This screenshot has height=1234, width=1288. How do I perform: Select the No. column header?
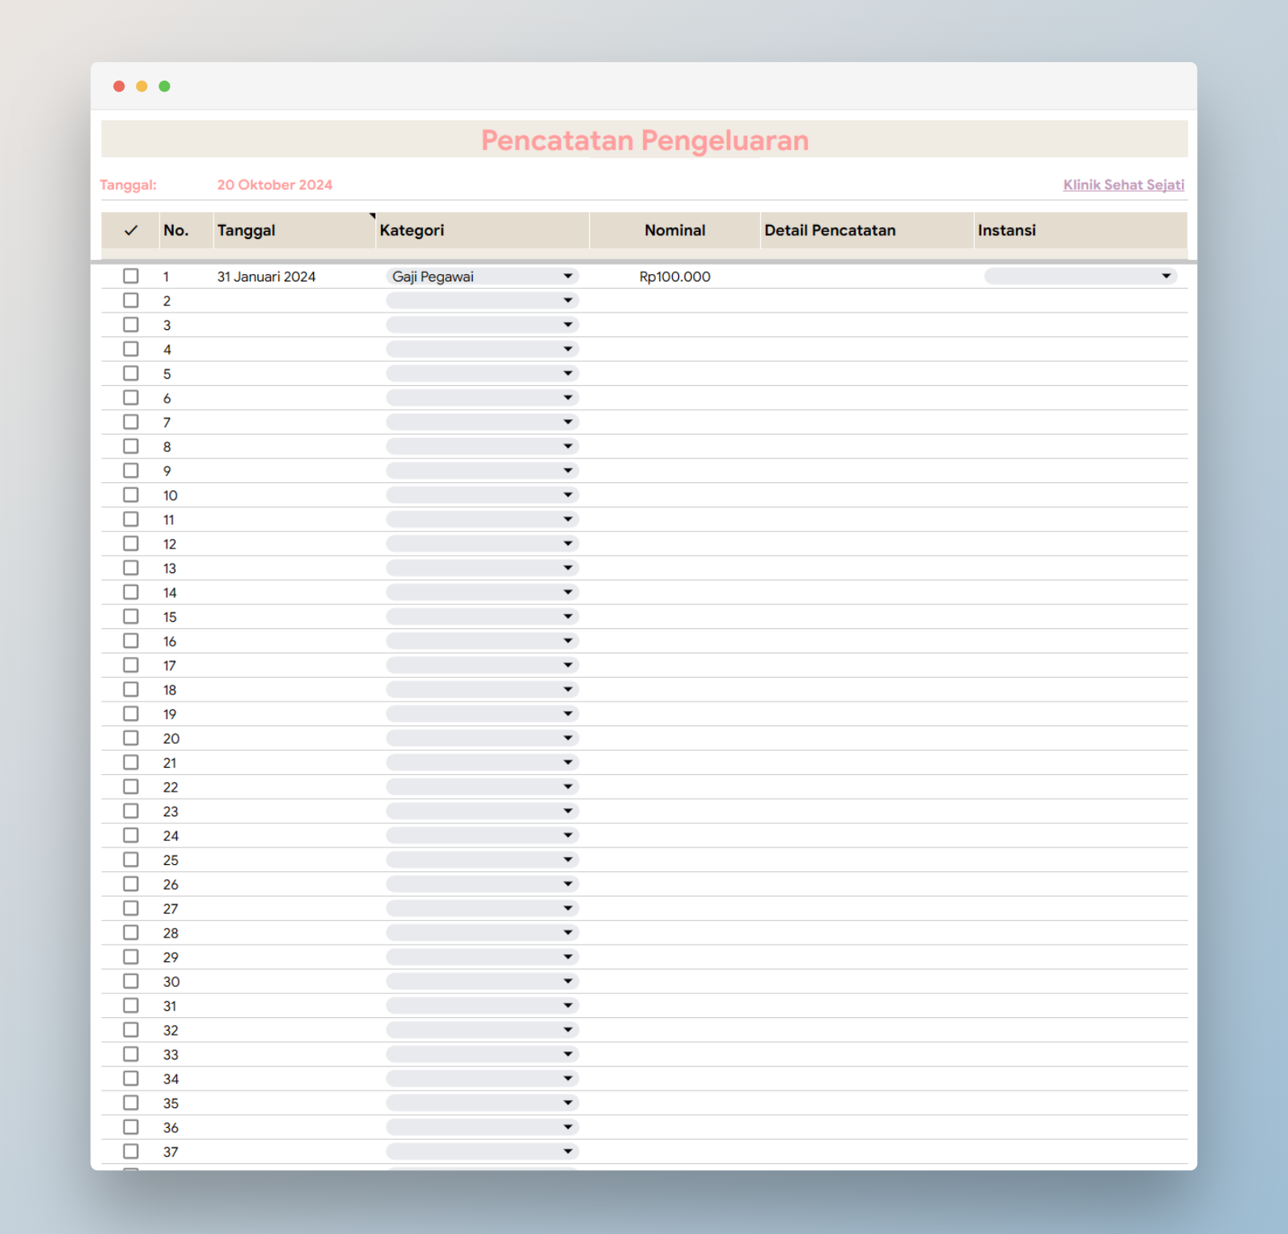click(x=187, y=230)
